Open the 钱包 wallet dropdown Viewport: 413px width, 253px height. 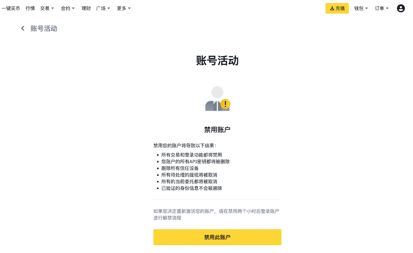coord(361,8)
